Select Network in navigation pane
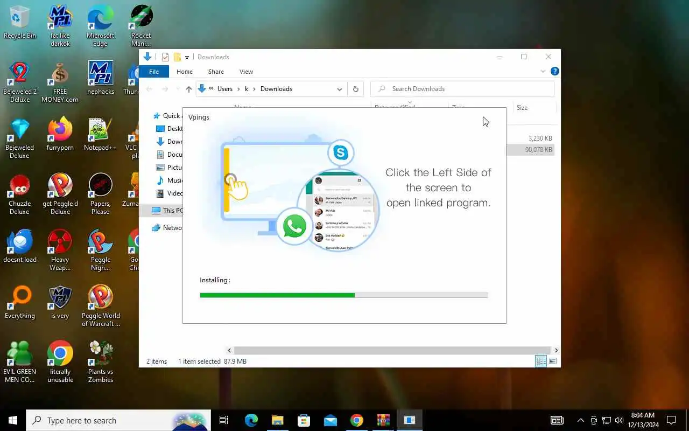The width and height of the screenshot is (689, 431). click(167, 228)
